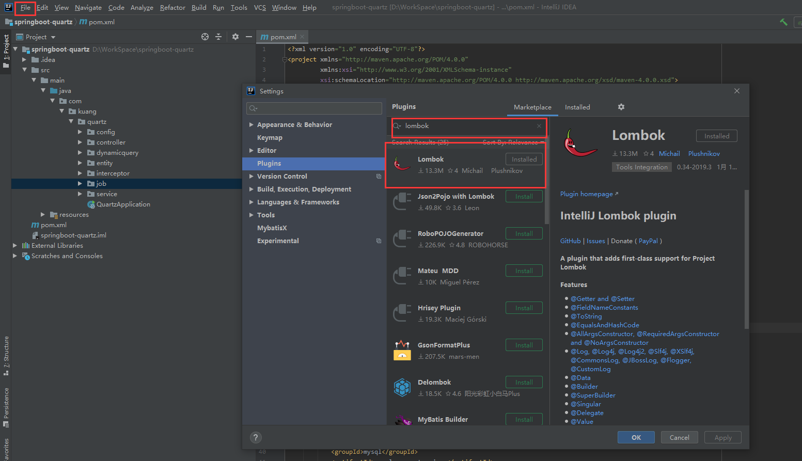The height and width of the screenshot is (461, 802).
Task: Expand the config folder in tree
Action: (80, 132)
